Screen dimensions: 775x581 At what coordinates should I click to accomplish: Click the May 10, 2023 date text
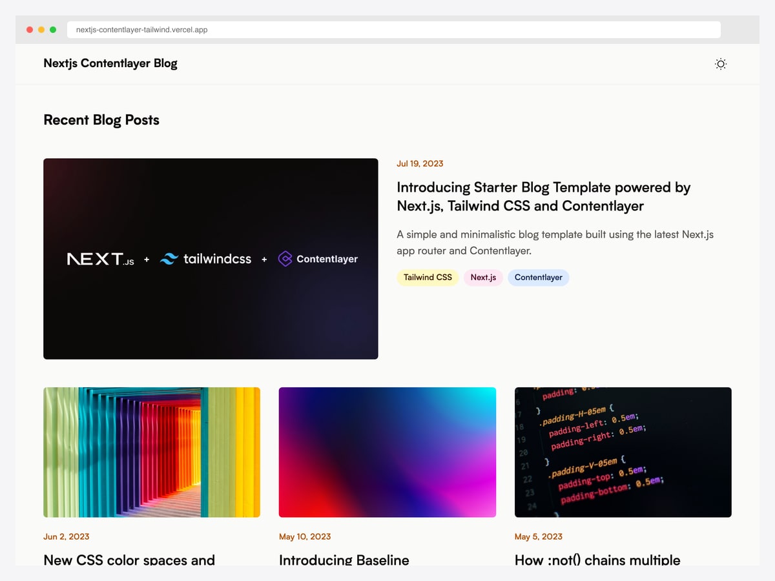point(305,536)
